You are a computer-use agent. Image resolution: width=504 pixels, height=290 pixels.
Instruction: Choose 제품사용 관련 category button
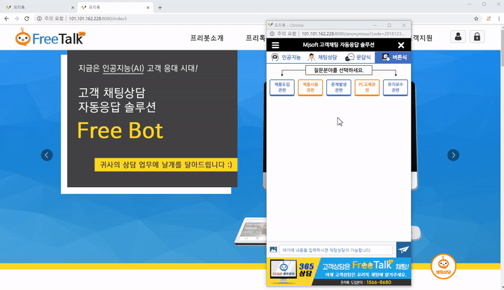[310, 88]
